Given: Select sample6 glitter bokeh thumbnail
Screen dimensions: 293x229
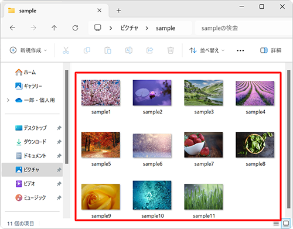Looking at the screenshot, I should click(x=152, y=146).
